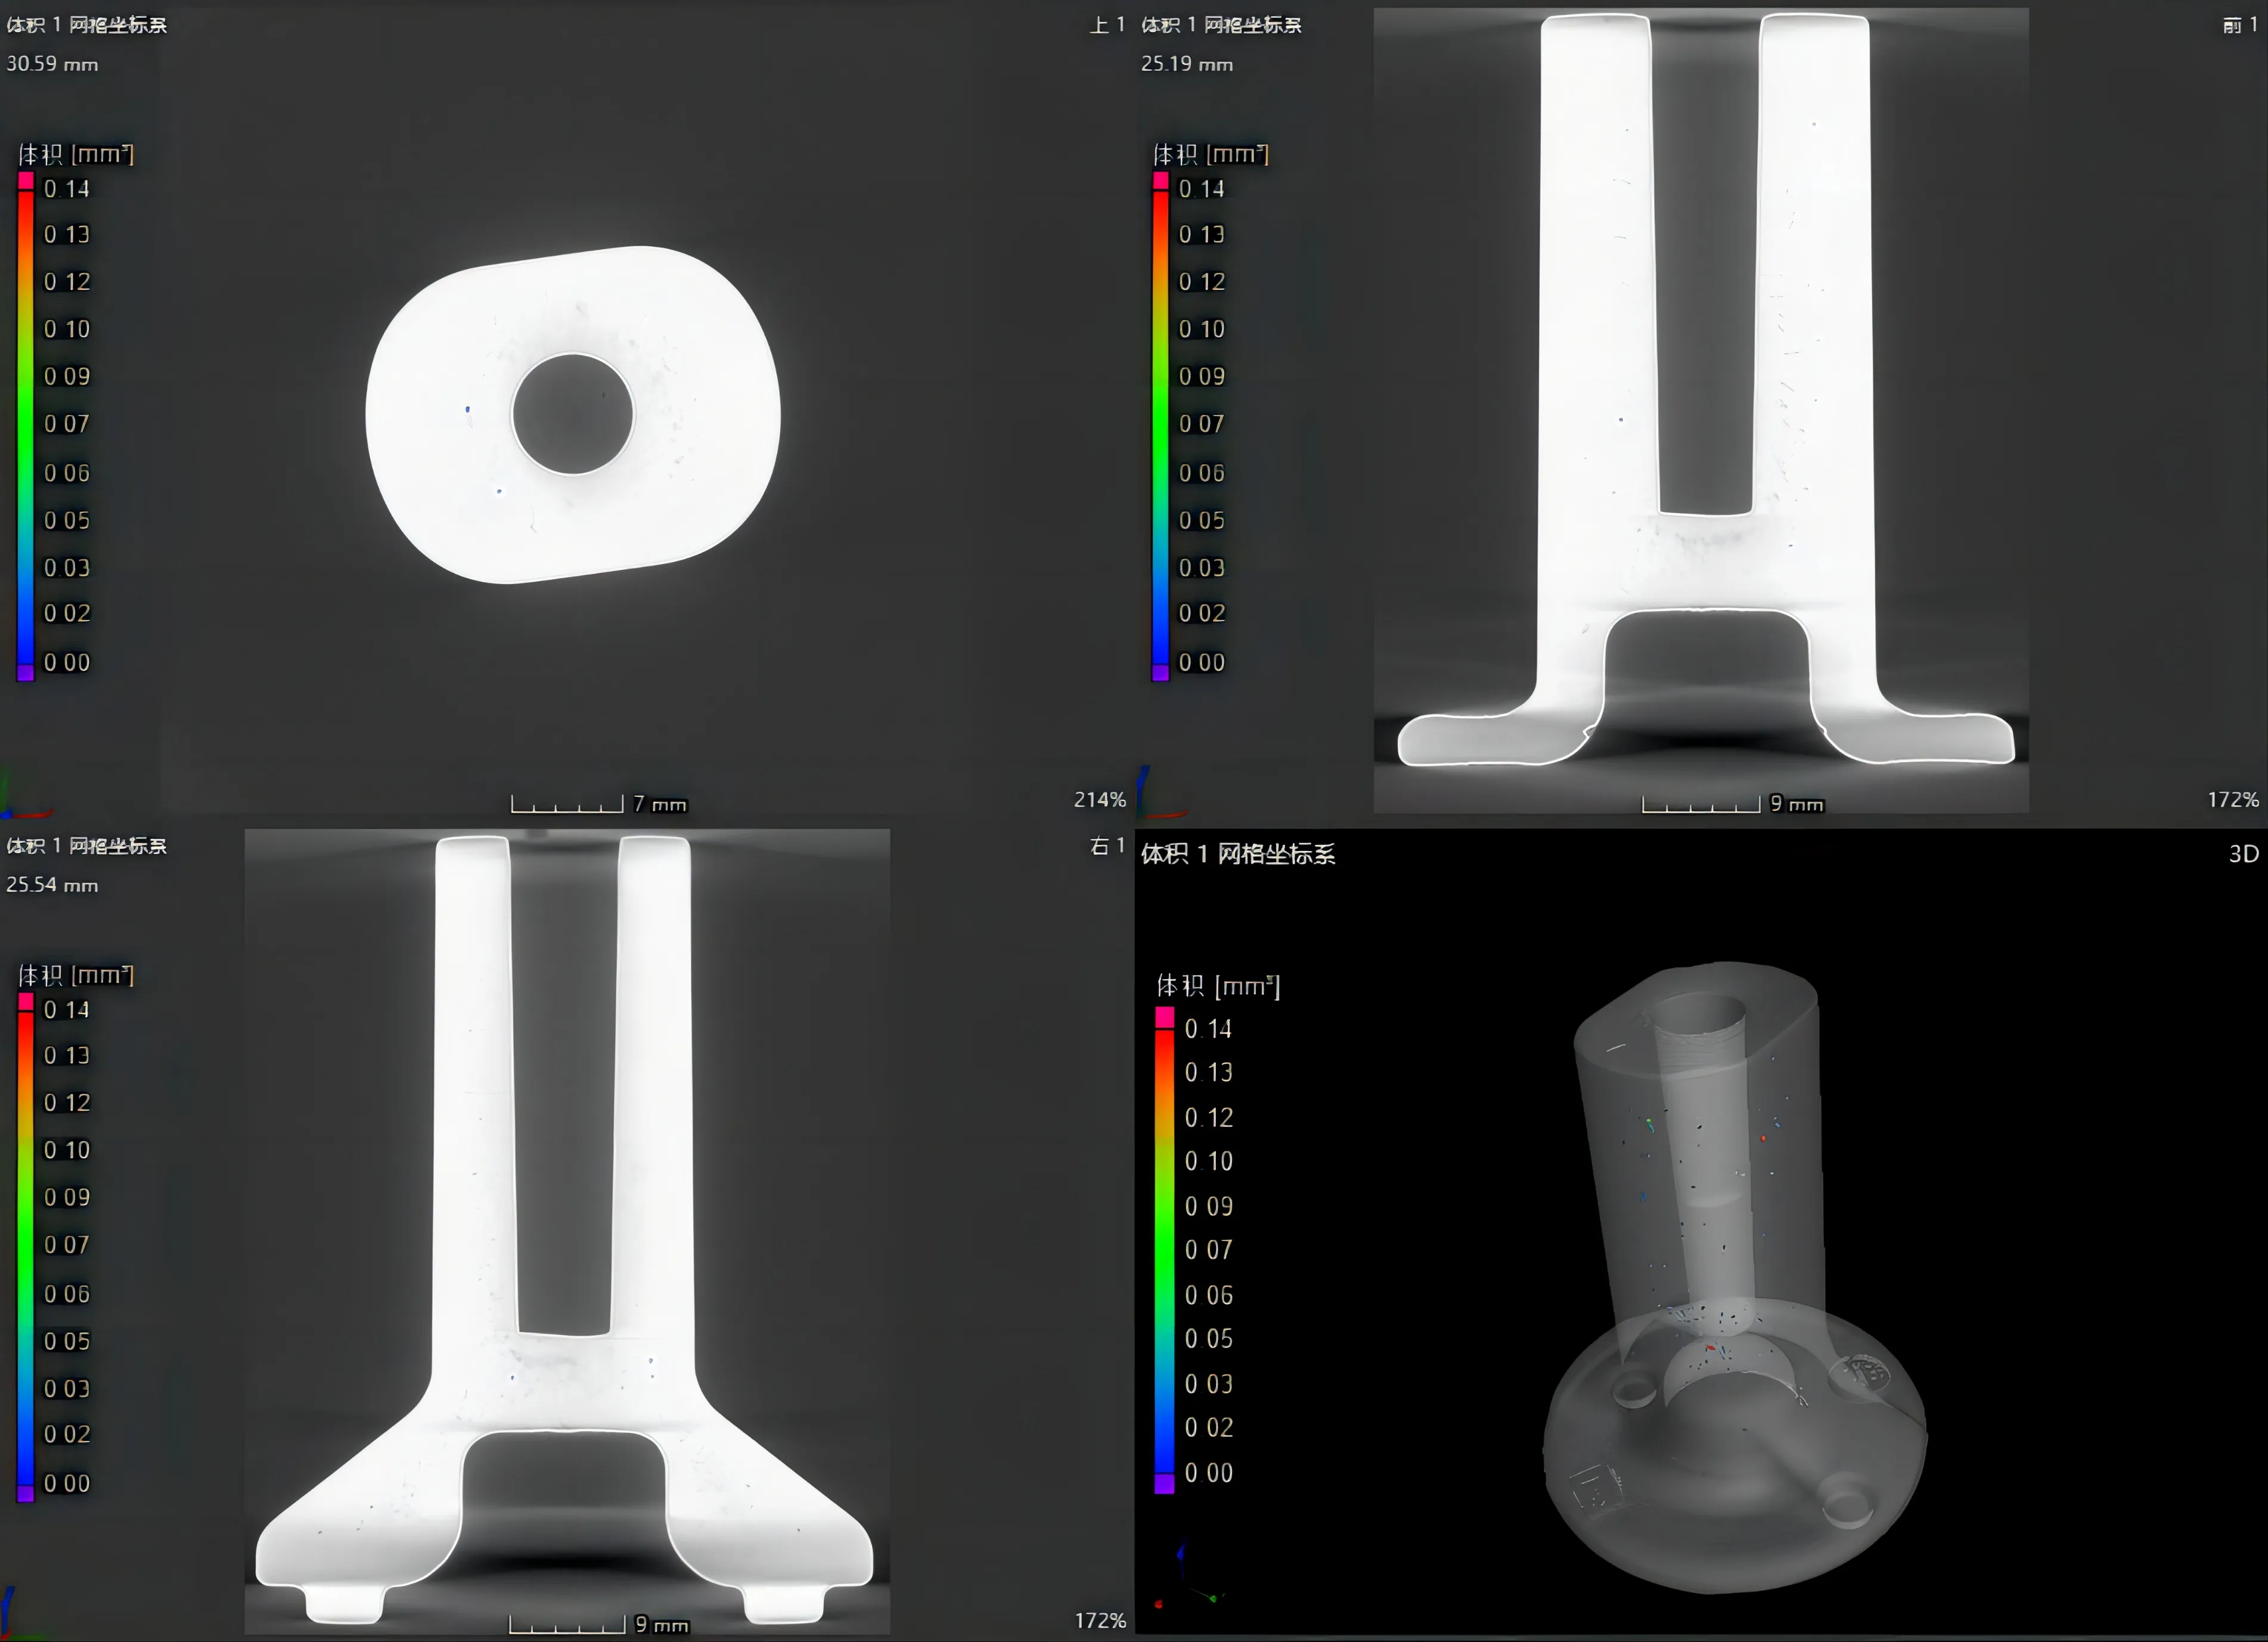The width and height of the screenshot is (2268, 1642).
Task: Click the 3D view mode label
Action: click(x=2243, y=853)
